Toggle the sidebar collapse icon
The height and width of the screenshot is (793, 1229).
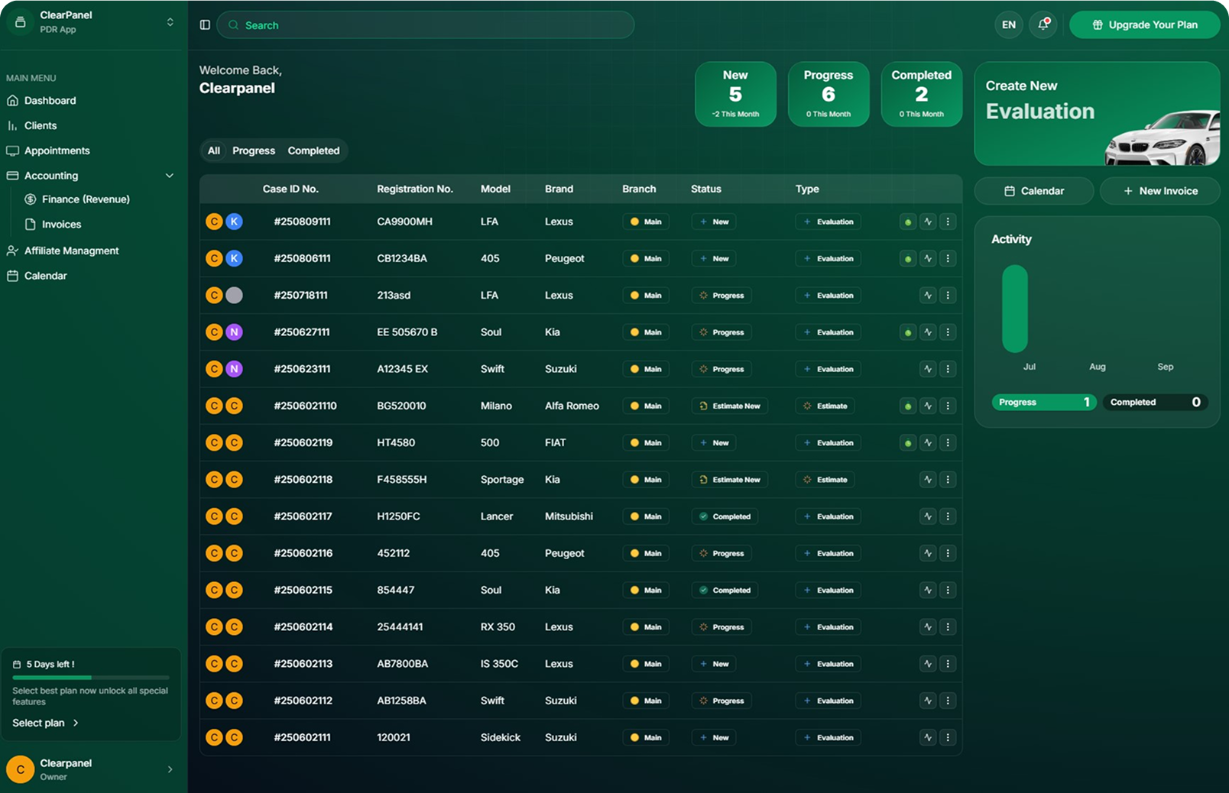205,25
